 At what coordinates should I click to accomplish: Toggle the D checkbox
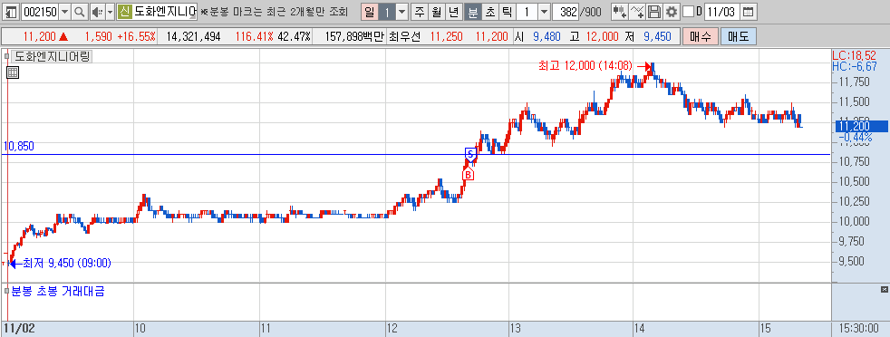(x=688, y=12)
